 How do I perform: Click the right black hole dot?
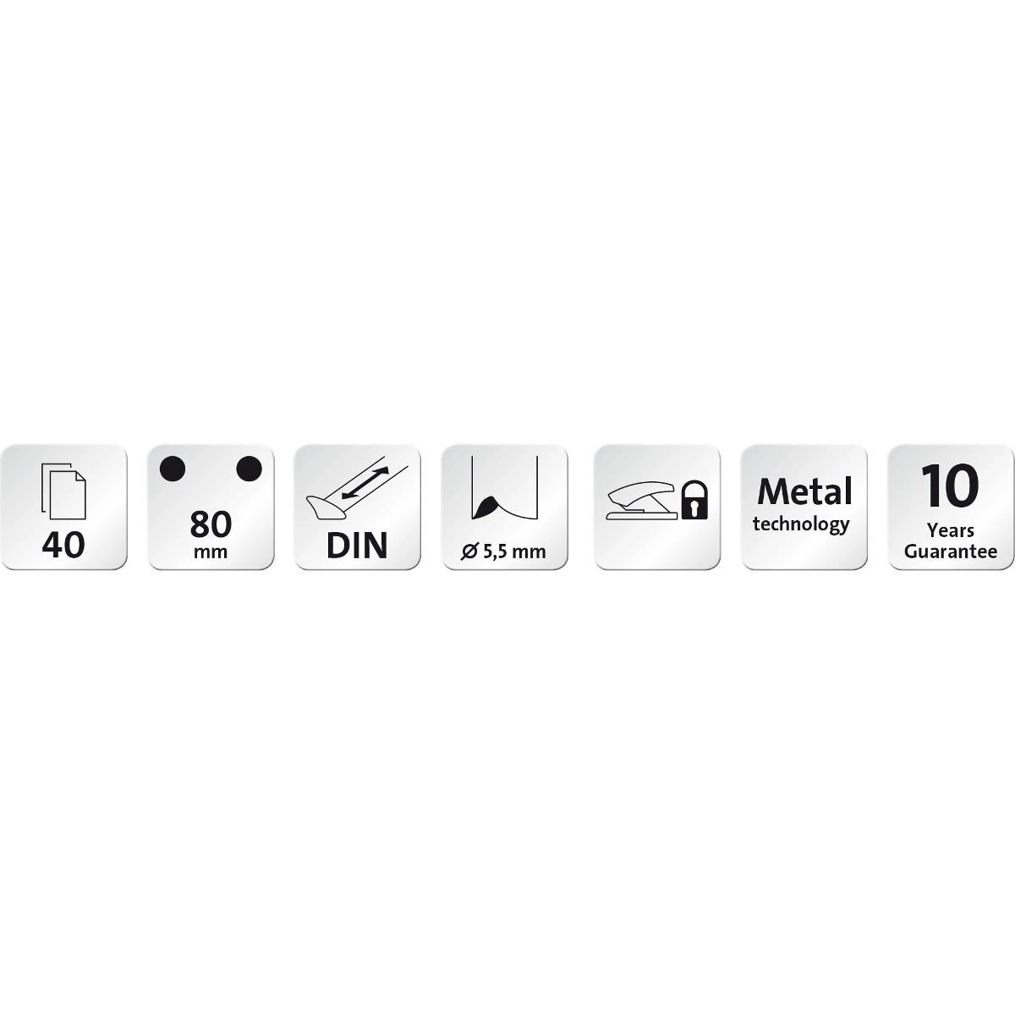249,469
